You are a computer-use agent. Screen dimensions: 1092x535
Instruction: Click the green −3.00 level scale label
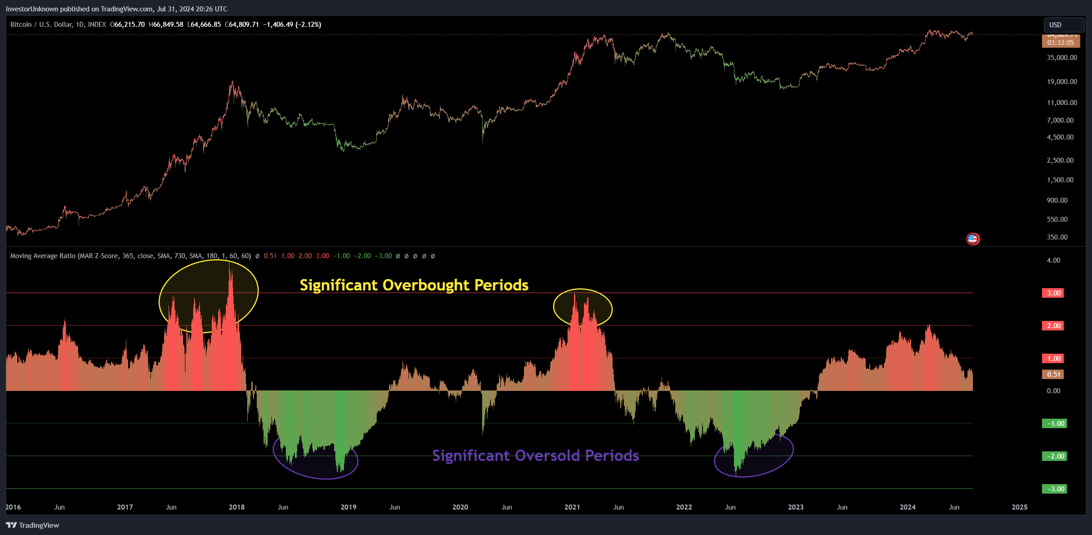1054,489
